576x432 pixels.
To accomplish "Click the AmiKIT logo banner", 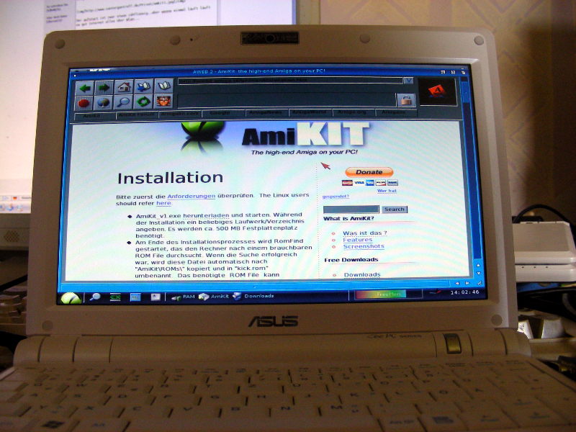I will [305, 135].
